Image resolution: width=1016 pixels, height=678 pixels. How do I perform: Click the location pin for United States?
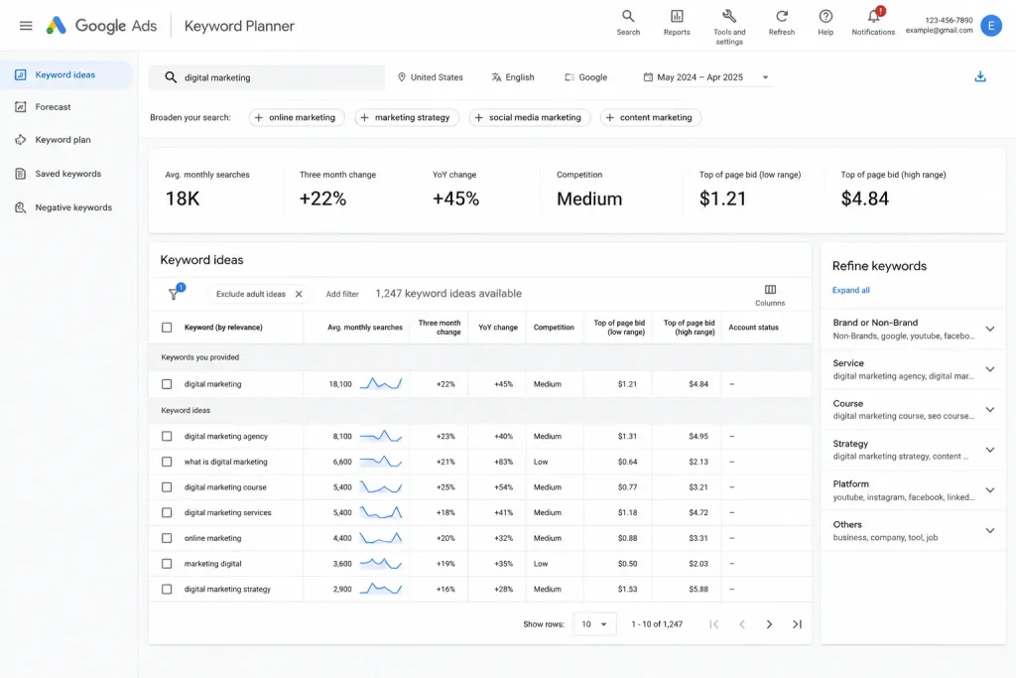402,77
